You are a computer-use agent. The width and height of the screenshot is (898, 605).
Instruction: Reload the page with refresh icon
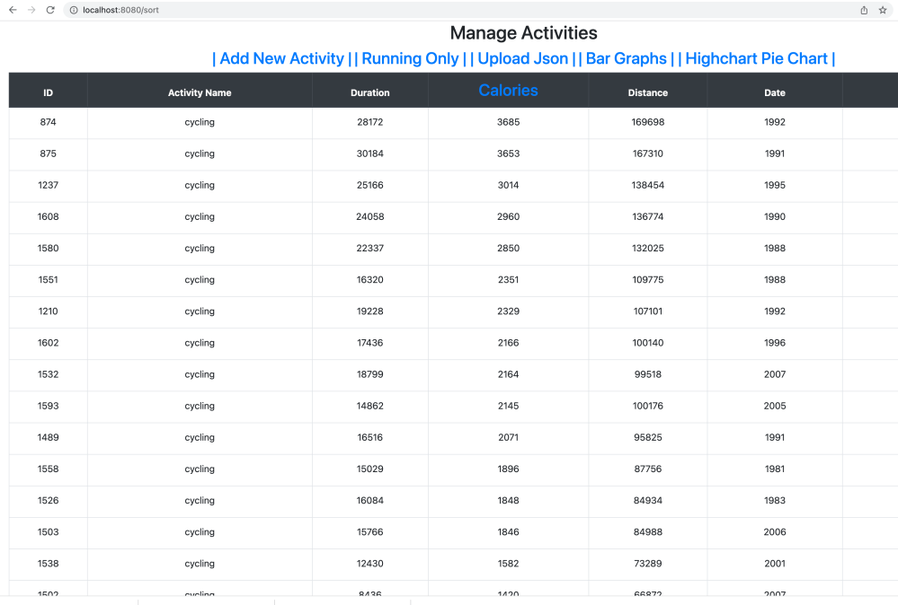tap(50, 10)
